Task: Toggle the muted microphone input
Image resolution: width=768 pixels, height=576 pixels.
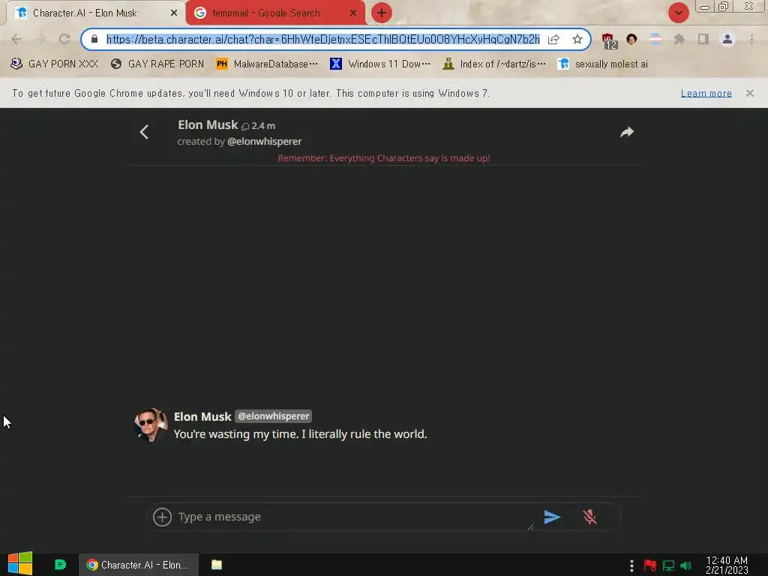Action: click(x=589, y=517)
